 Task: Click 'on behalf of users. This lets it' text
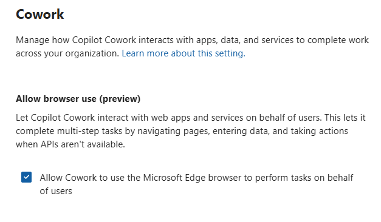click(306, 118)
